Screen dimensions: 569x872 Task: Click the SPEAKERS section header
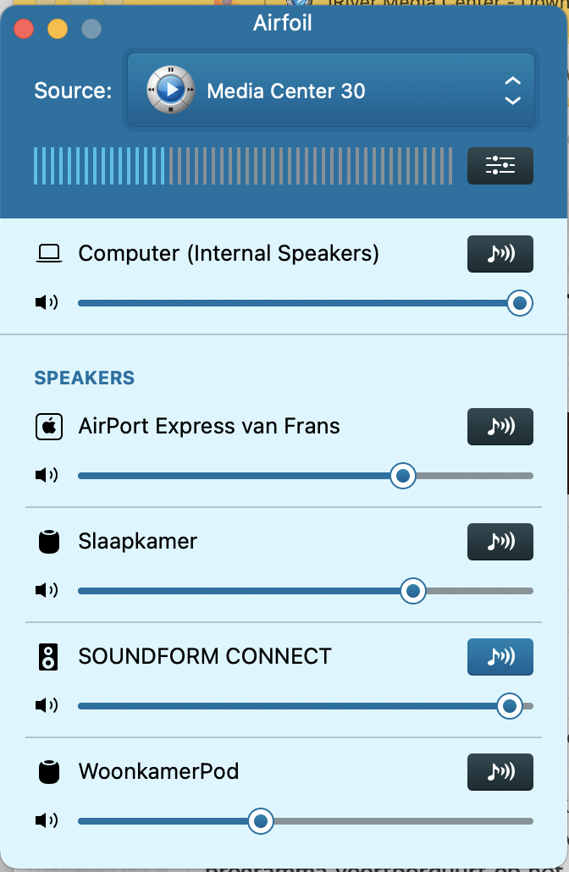(84, 378)
